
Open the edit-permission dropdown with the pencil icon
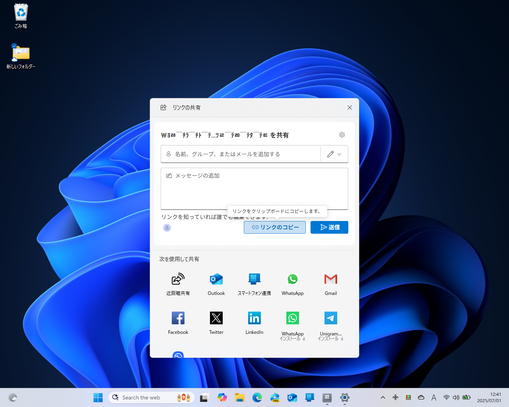coord(334,154)
